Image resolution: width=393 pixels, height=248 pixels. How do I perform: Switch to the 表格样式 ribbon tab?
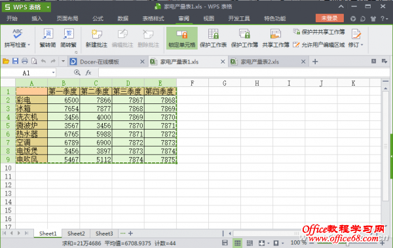pos(153,18)
